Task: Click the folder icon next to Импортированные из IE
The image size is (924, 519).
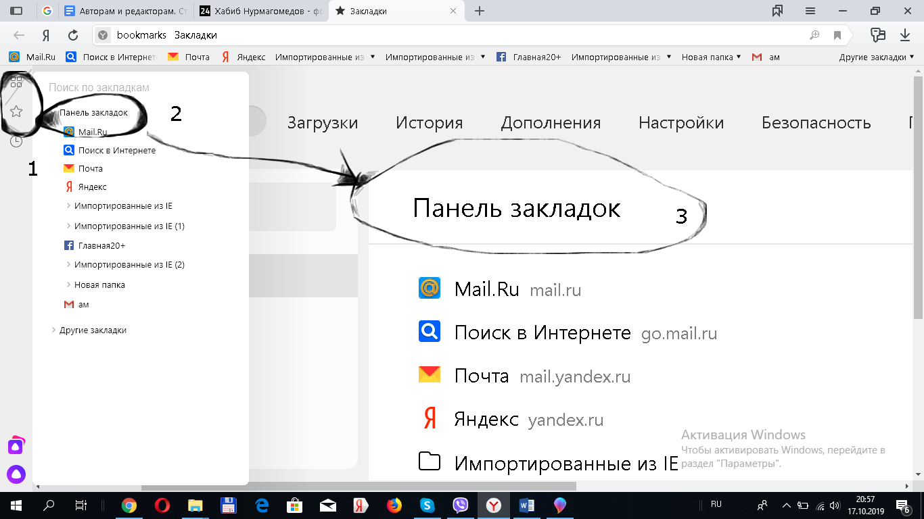Action: (430, 462)
